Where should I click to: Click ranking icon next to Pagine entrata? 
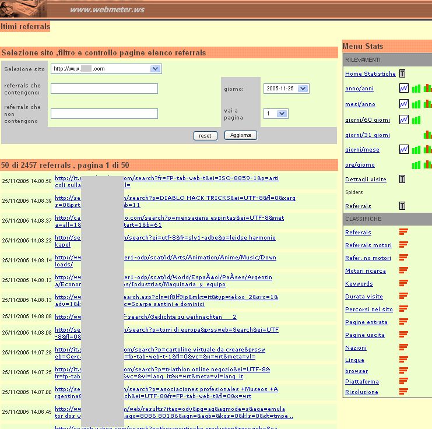[x=403, y=322]
